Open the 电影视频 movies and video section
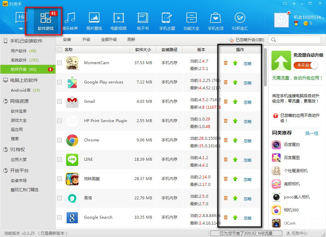Screen dimensions: 326x237 click(x=119, y=21)
